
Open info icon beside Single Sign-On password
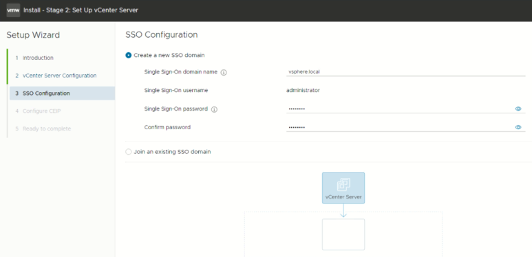(x=214, y=109)
